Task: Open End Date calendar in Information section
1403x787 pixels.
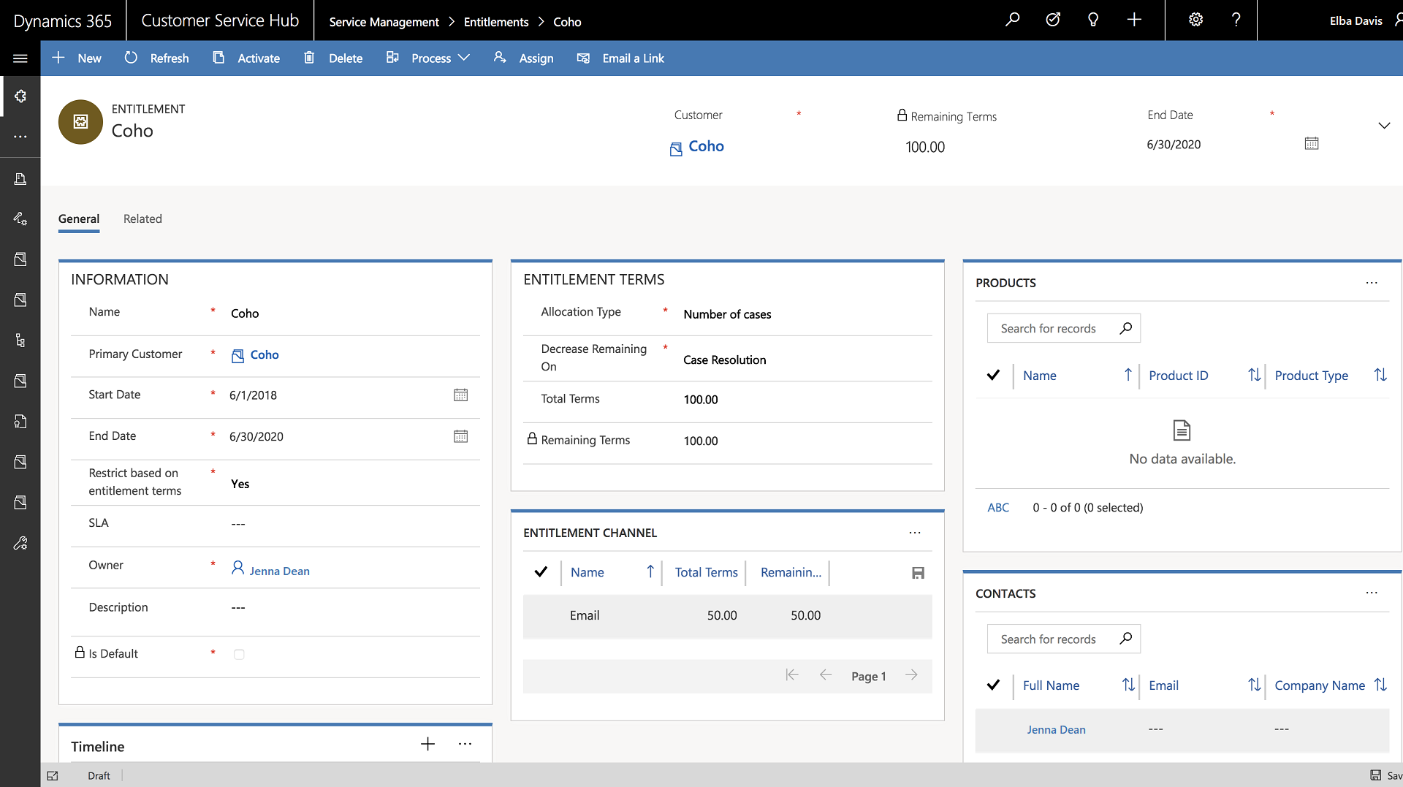Action: tap(460, 436)
